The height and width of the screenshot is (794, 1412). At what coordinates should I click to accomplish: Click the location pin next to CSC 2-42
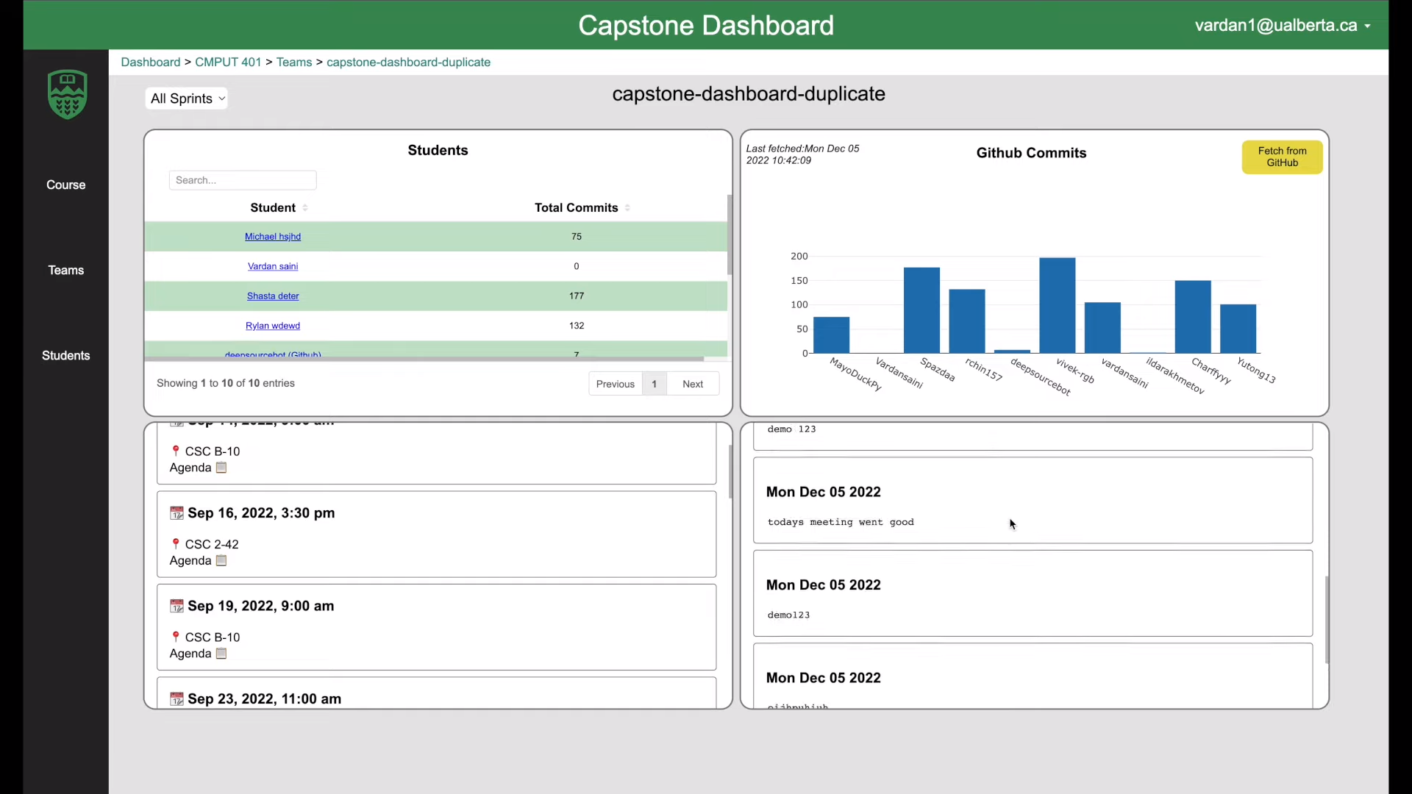coord(176,544)
